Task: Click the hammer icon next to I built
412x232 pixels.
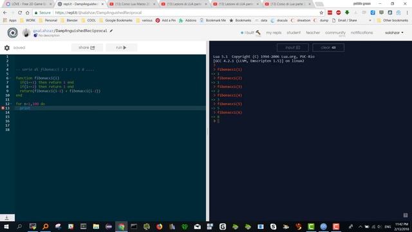Action: coord(258,32)
